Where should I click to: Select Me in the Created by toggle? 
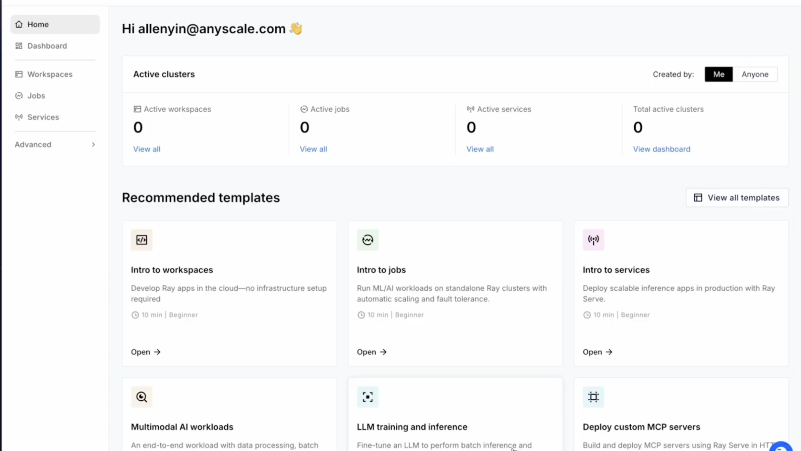719,74
